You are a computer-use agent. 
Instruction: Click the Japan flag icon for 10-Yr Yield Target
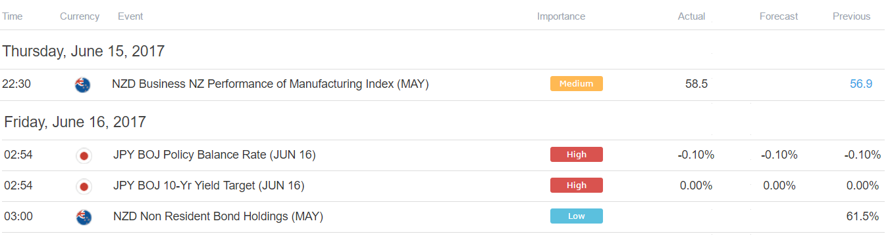tap(84, 186)
